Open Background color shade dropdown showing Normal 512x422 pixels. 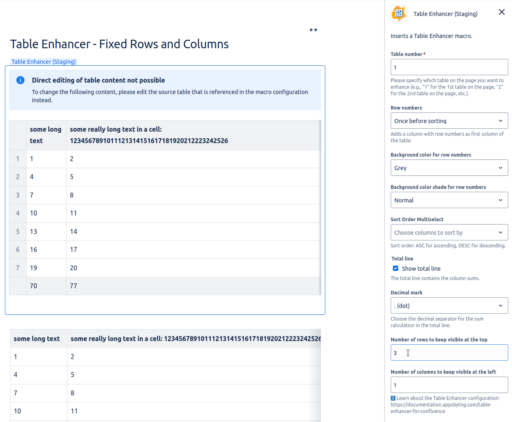pos(449,200)
